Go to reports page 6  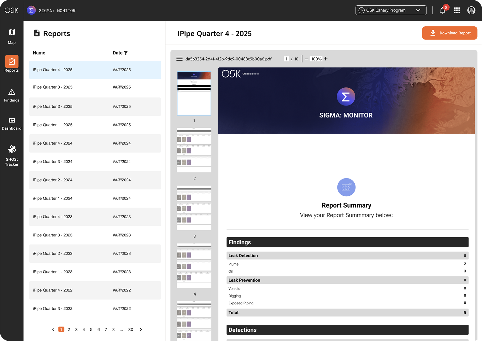coord(99,329)
